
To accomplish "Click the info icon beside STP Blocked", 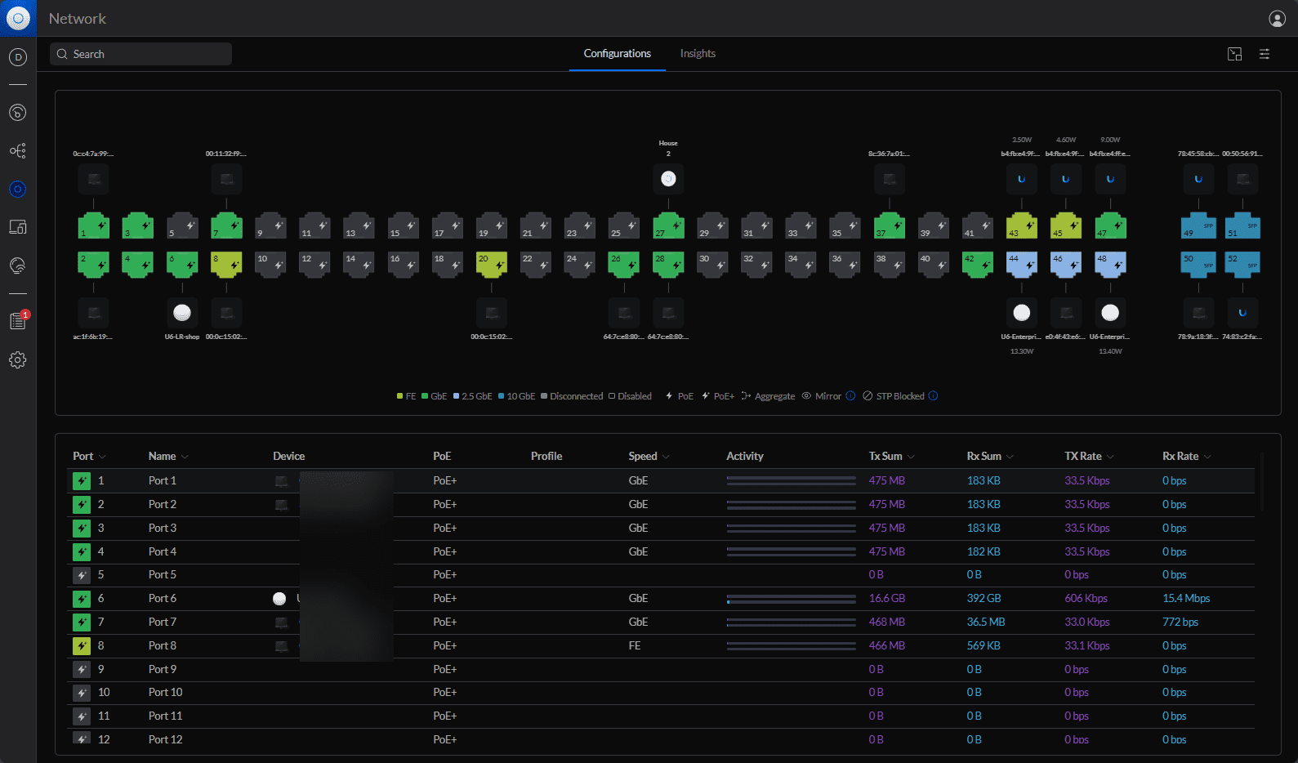I will point(933,396).
